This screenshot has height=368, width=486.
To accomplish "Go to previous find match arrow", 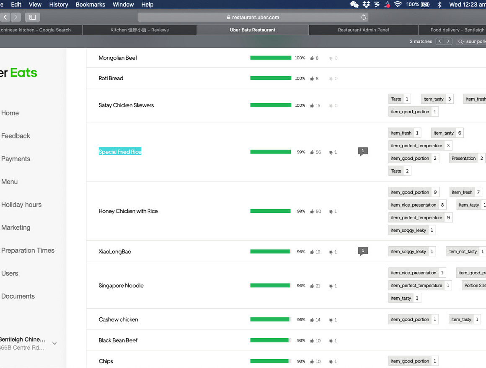I will [x=439, y=41].
